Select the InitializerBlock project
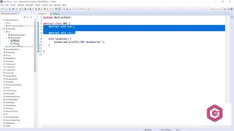This screenshot has height=131, width=234. pos(12,99)
